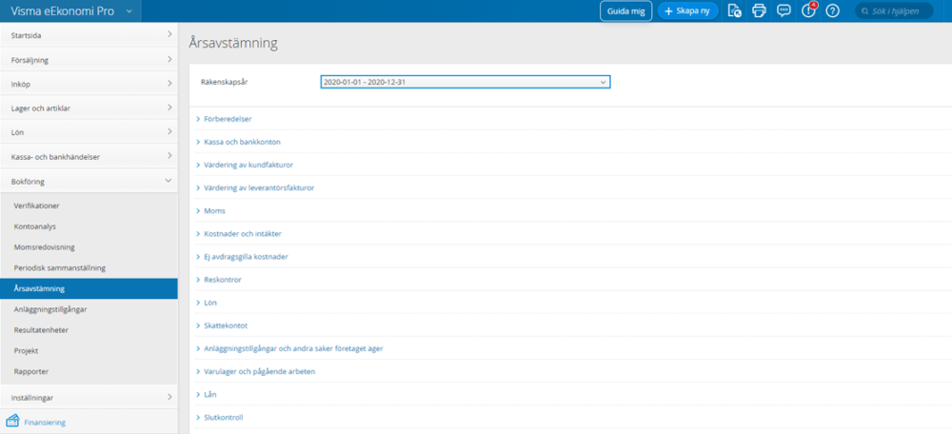Expand the Kassa och bankkonton section
The height and width of the screenshot is (434, 952).
coord(242,142)
